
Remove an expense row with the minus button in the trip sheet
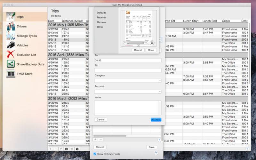click(101, 140)
